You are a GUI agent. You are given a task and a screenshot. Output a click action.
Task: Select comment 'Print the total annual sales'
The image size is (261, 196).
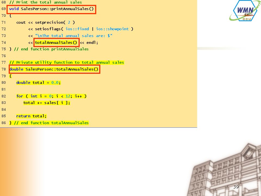click(46, 2)
